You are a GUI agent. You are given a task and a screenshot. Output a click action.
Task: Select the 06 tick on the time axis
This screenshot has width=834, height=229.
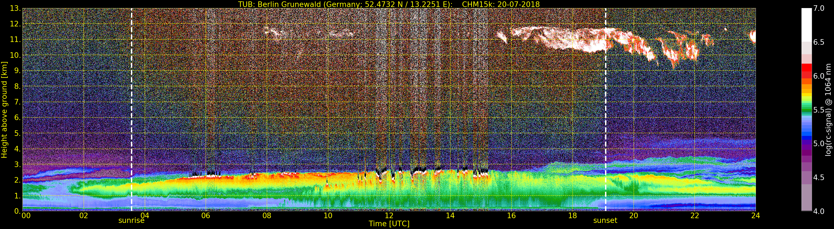point(206,216)
